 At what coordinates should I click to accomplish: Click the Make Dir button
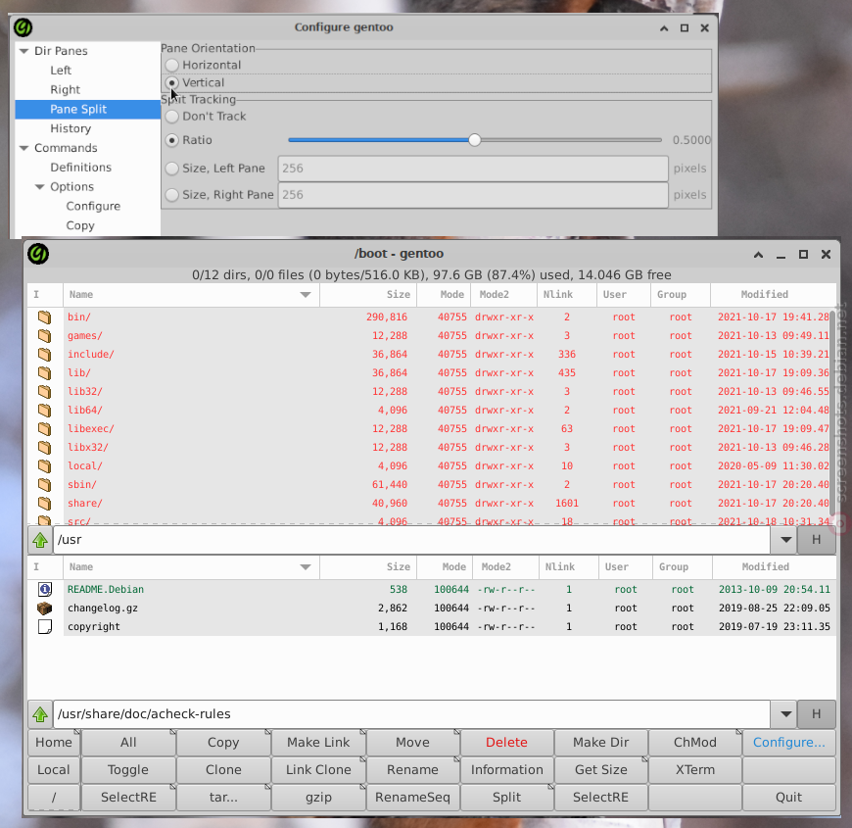601,743
